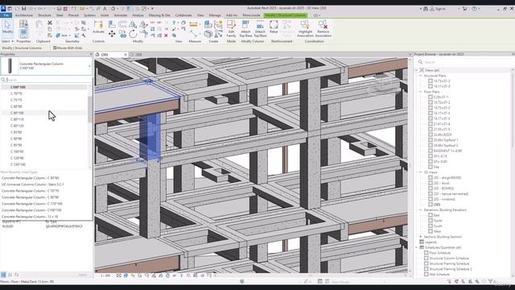
Task: Open the Architecture ribbon tab
Action: pos(24,15)
